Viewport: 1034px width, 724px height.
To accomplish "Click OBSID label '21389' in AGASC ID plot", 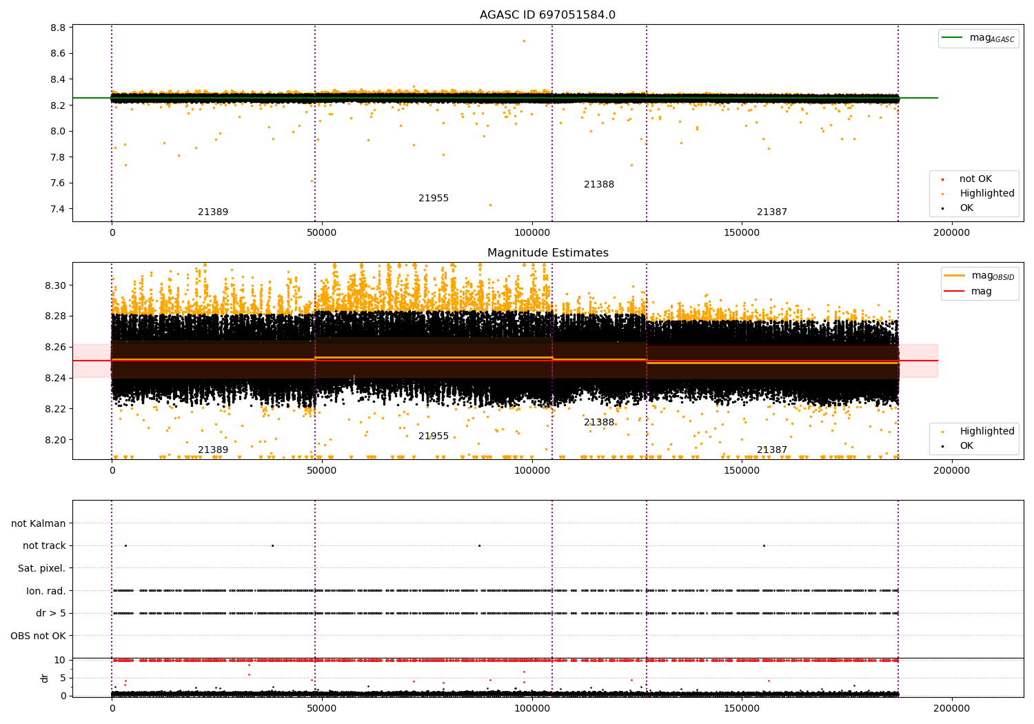I will (x=213, y=212).
